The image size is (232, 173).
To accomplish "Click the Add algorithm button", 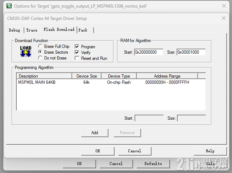I will 95,133.
